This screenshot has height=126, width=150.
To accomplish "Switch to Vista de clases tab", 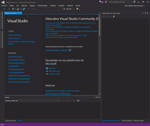I will [138, 121].
